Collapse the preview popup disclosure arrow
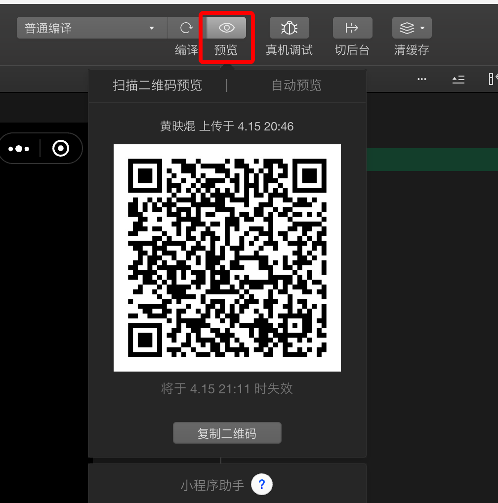 click(x=227, y=68)
